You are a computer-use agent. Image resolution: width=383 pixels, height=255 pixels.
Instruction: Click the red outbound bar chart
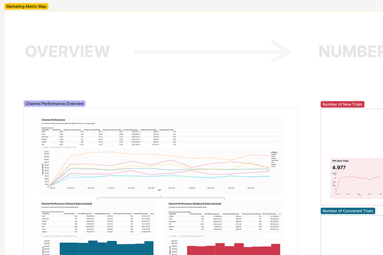[223, 249]
